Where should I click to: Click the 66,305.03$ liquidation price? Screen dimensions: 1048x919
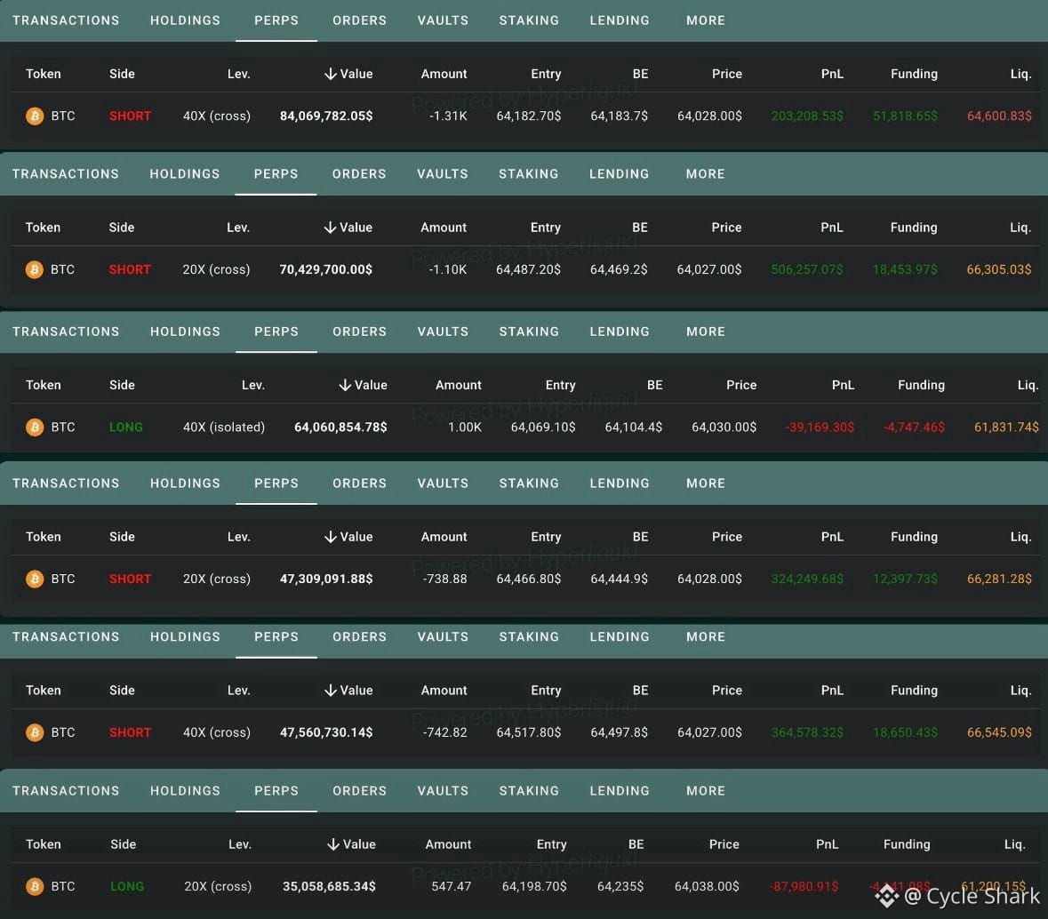click(998, 270)
